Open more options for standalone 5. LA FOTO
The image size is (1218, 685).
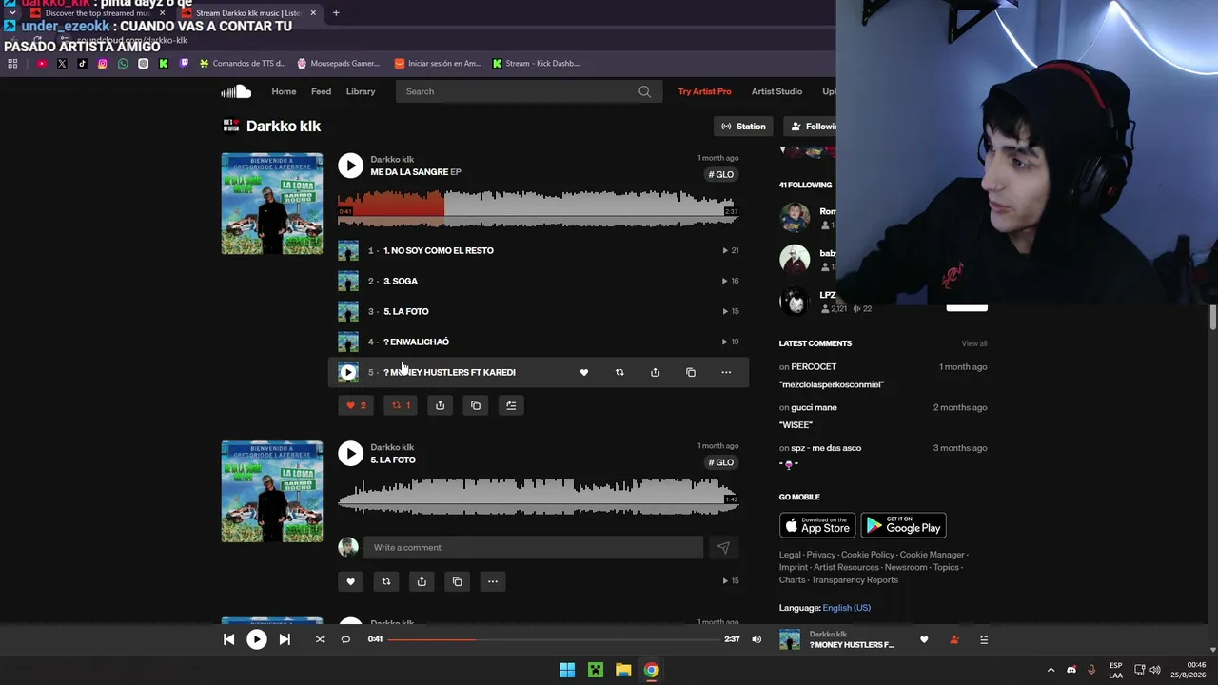493,581
